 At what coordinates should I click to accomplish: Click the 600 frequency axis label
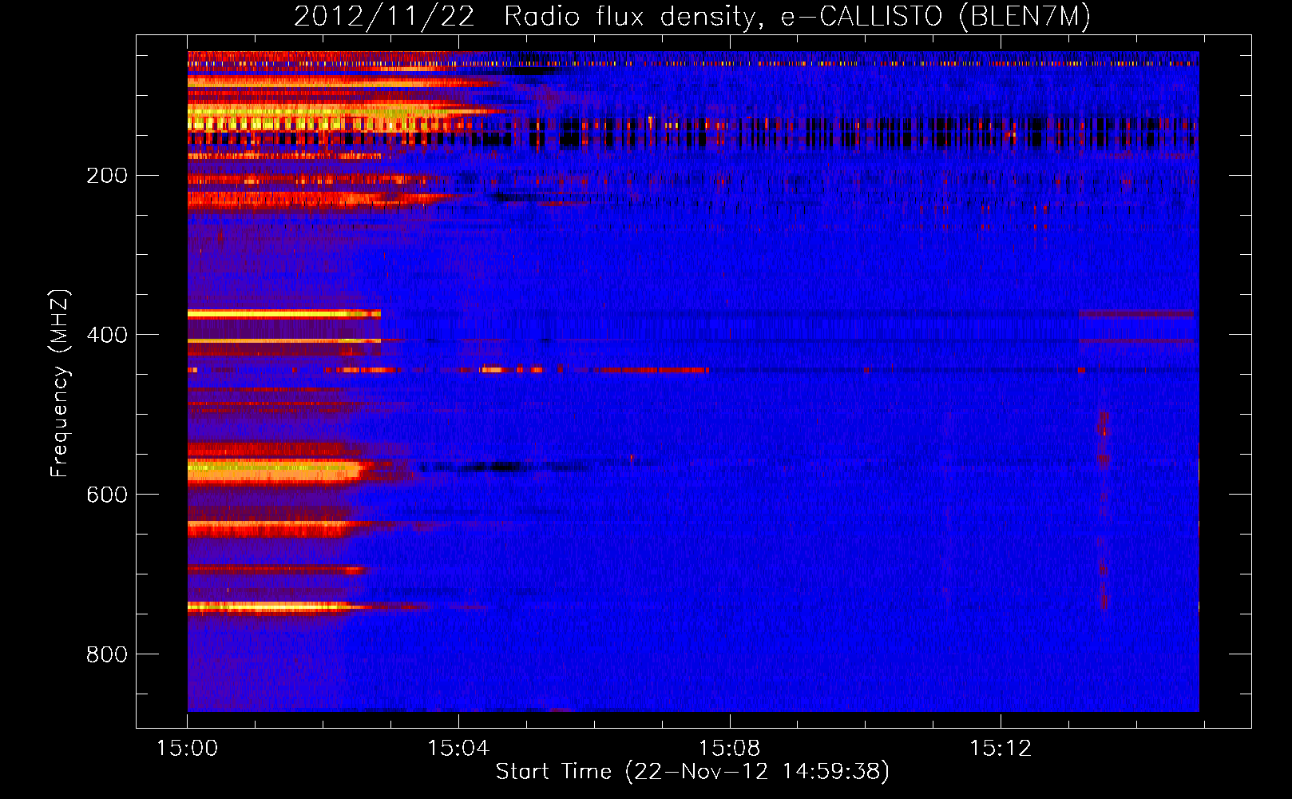pos(106,495)
